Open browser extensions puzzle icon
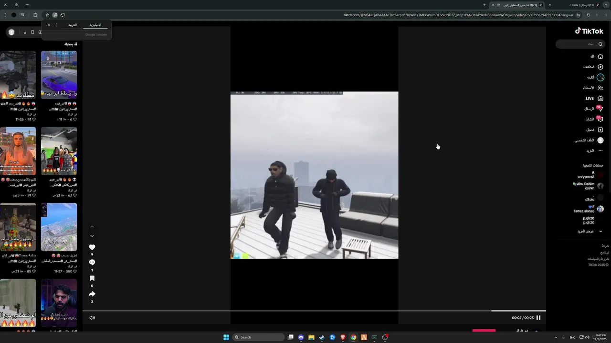 click(35, 15)
